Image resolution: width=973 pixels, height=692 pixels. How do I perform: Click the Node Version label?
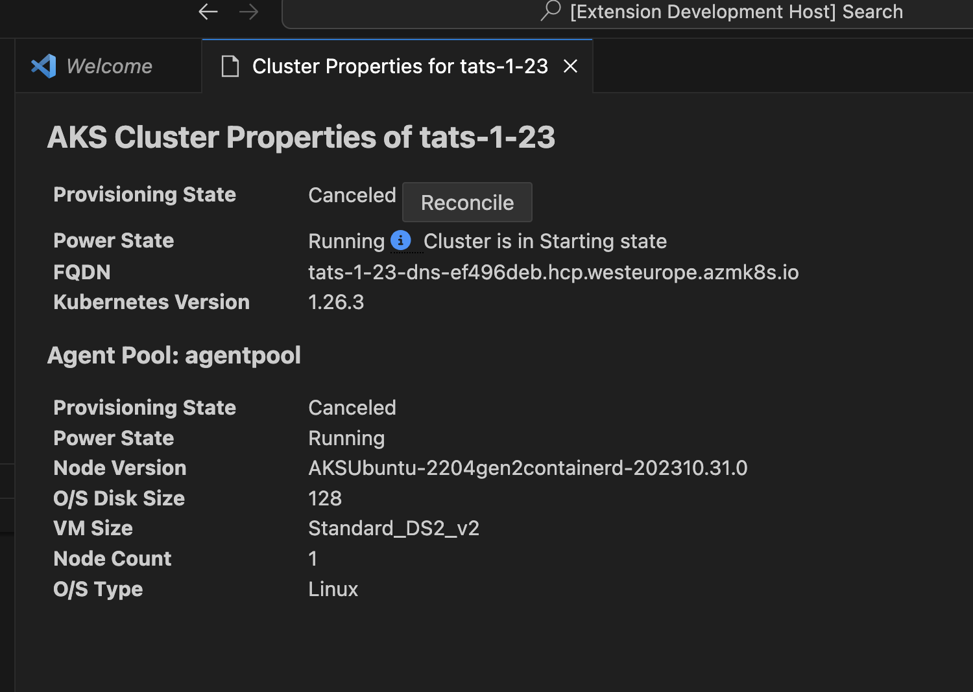click(x=120, y=468)
